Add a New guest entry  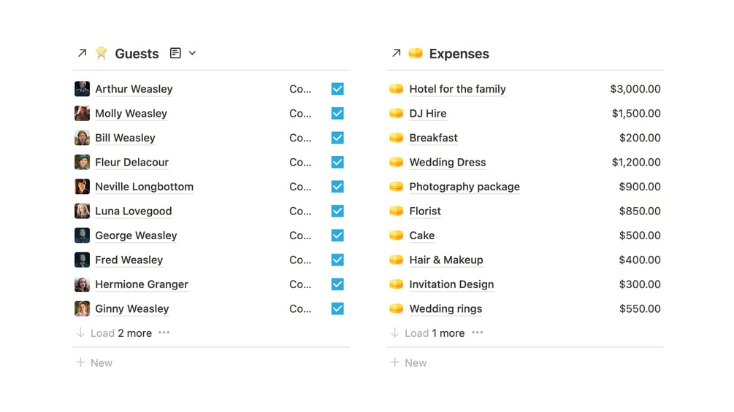click(95, 362)
